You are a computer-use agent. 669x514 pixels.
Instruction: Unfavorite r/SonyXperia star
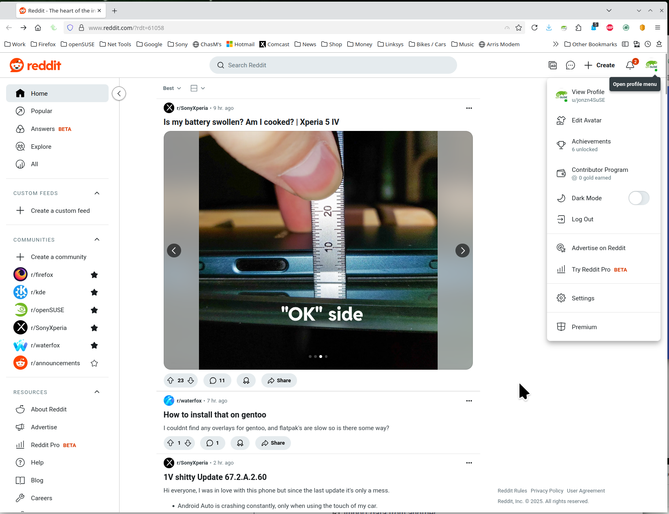tap(94, 328)
